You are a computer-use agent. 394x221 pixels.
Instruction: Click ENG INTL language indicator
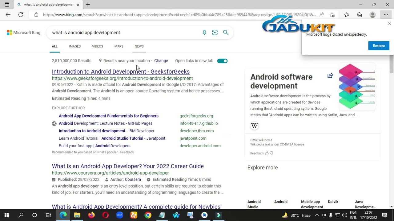coord(353,215)
